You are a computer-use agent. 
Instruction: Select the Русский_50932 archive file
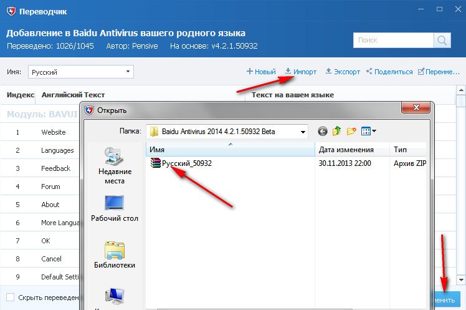pyautogui.click(x=181, y=163)
